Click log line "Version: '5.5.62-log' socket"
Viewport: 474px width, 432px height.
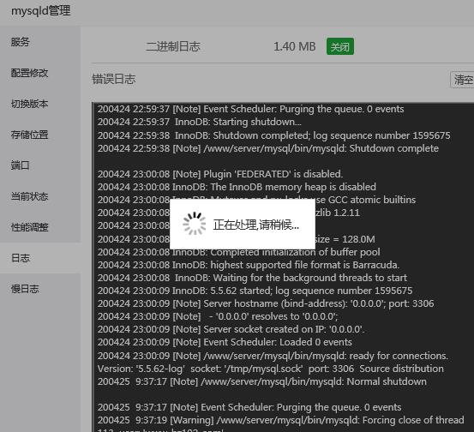coord(271,369)
